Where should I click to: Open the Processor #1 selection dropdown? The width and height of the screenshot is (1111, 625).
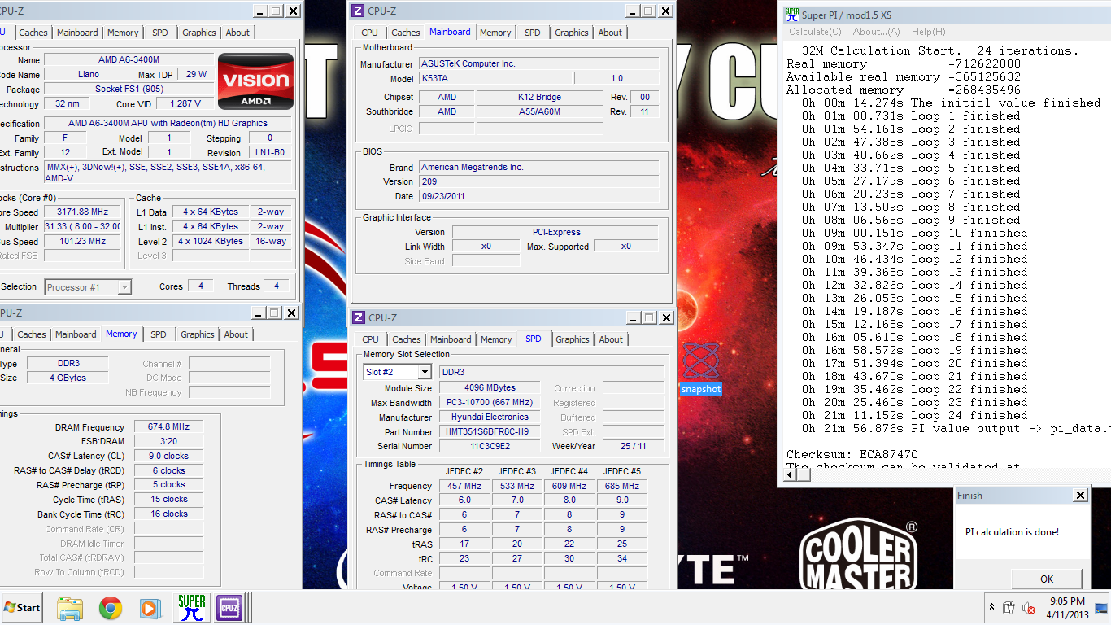124,287
